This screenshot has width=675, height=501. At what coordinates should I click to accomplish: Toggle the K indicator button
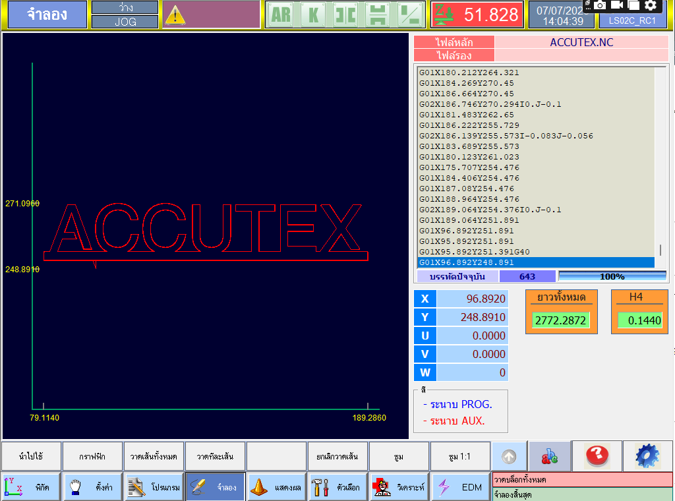[313, 15]
